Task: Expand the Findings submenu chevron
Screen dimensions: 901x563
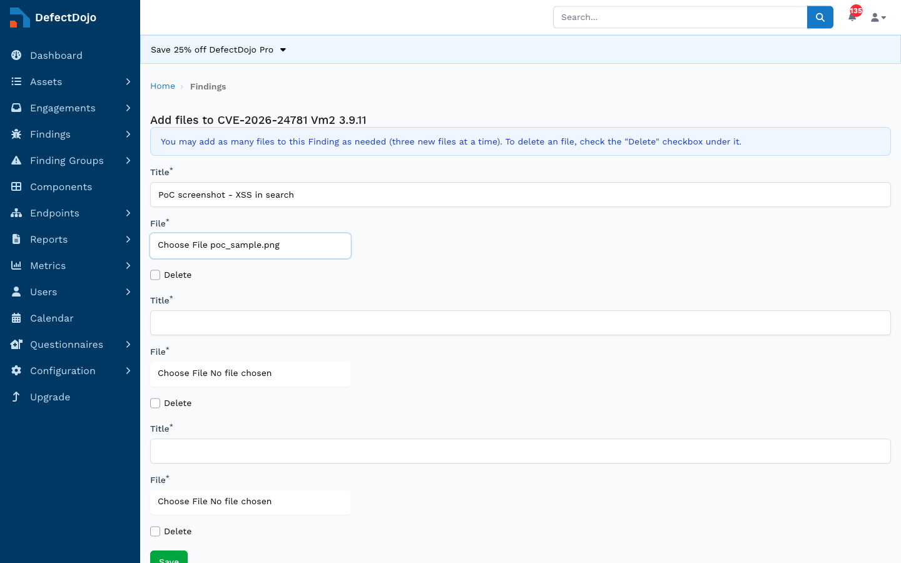Action: (x=128, y=134)
